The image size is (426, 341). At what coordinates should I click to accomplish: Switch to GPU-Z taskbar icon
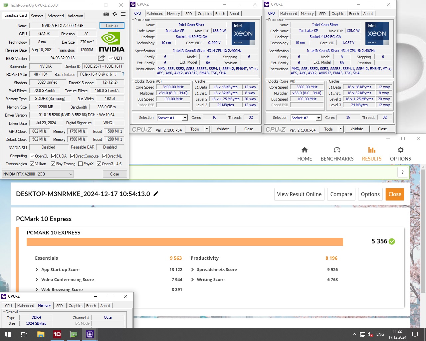pyautogui.click(x=73, y=334)
